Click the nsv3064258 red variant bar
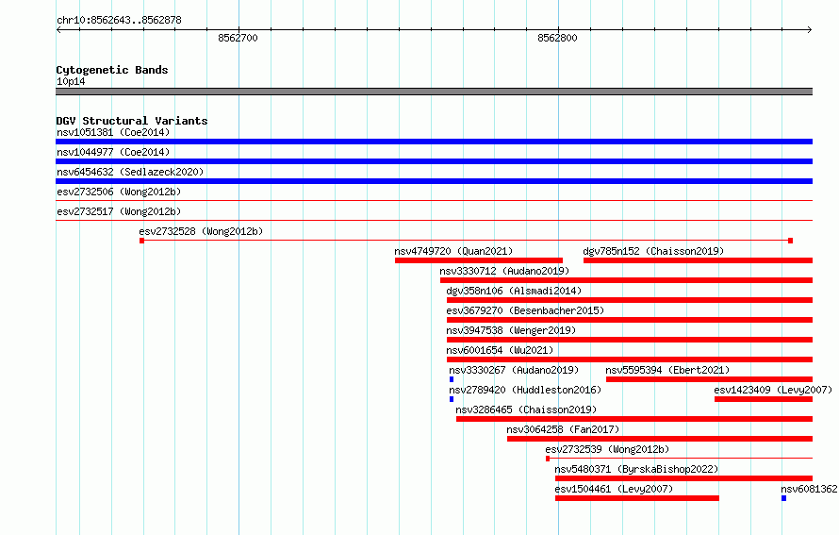 [660, 439]
